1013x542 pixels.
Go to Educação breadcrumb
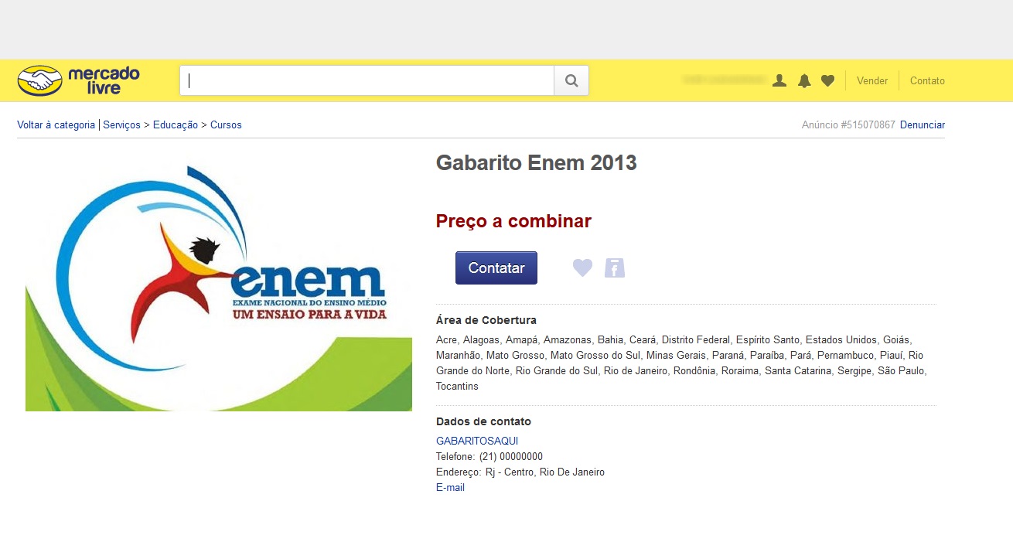[176, 124]
